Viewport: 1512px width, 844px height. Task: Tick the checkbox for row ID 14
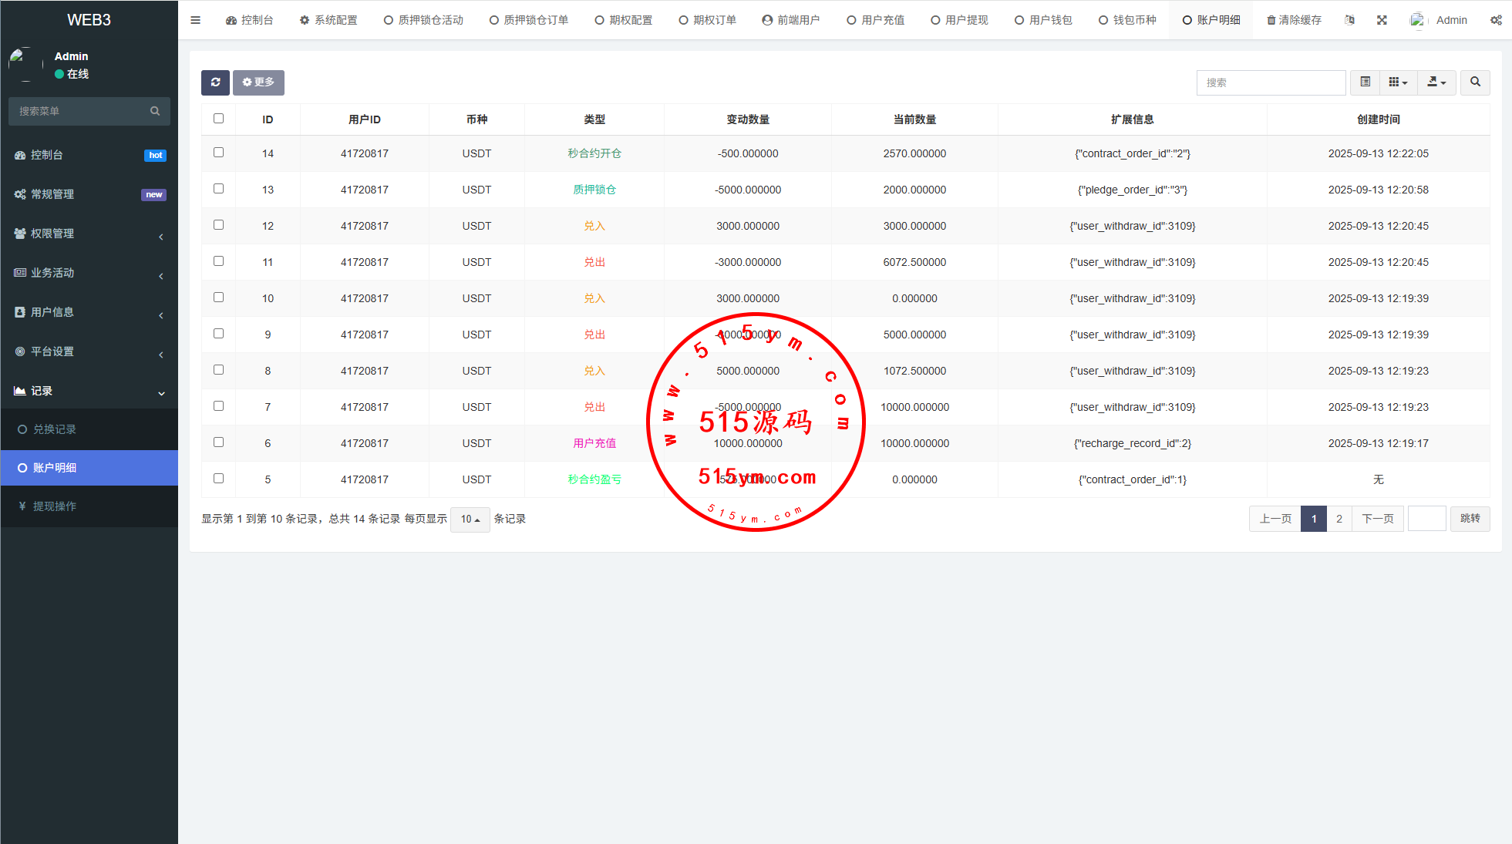coord(218,153)
